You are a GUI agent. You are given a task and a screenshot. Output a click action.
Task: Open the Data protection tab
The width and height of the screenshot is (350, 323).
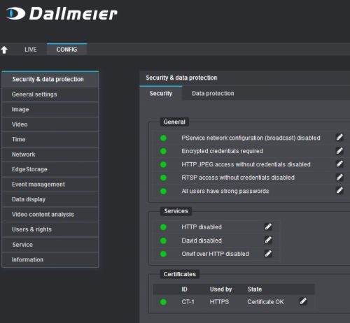[x=213, y=94]
